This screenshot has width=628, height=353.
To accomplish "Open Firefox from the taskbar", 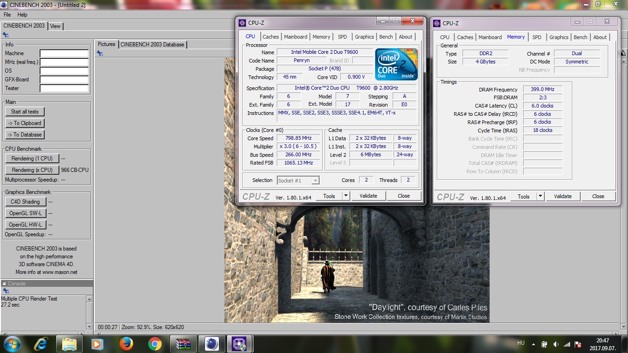I will coord(126,344).
